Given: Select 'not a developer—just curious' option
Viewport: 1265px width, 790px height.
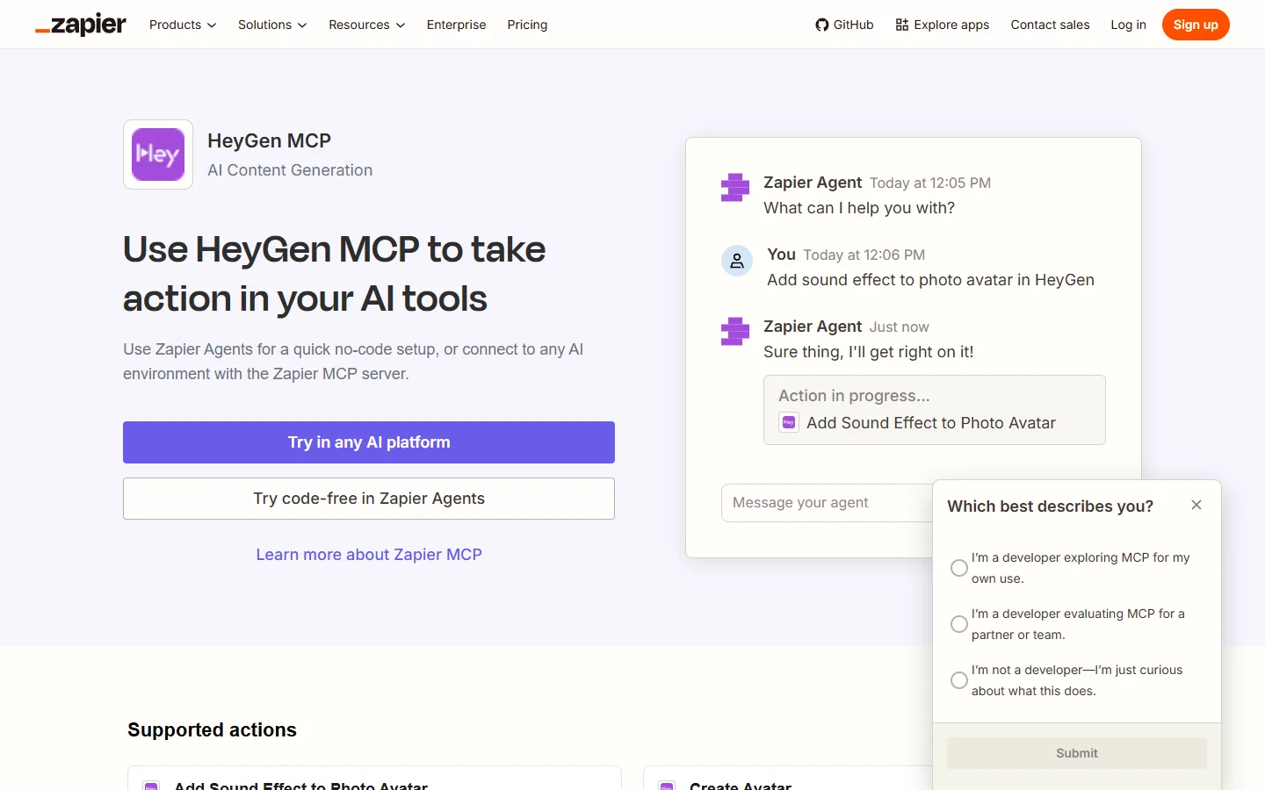Looking at the screenshot, I should point(959,680).
